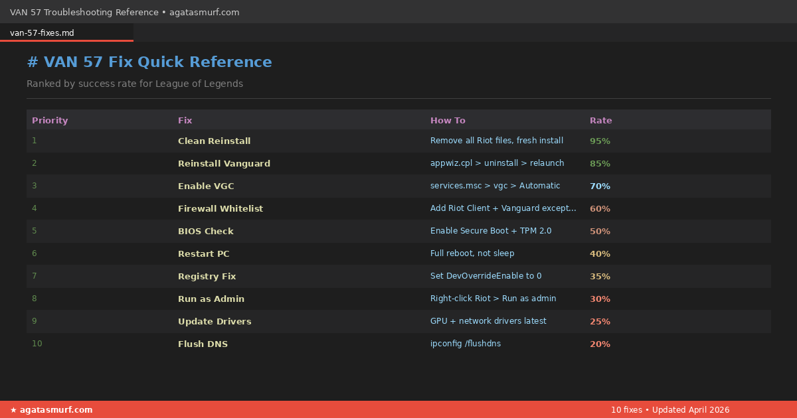The image size is (797, 418).
Task: Click the 60% success rate
Action: (600, 209)
